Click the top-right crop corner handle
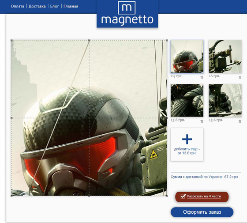Screen dimensions: 247x223 [x=167, y=41]
